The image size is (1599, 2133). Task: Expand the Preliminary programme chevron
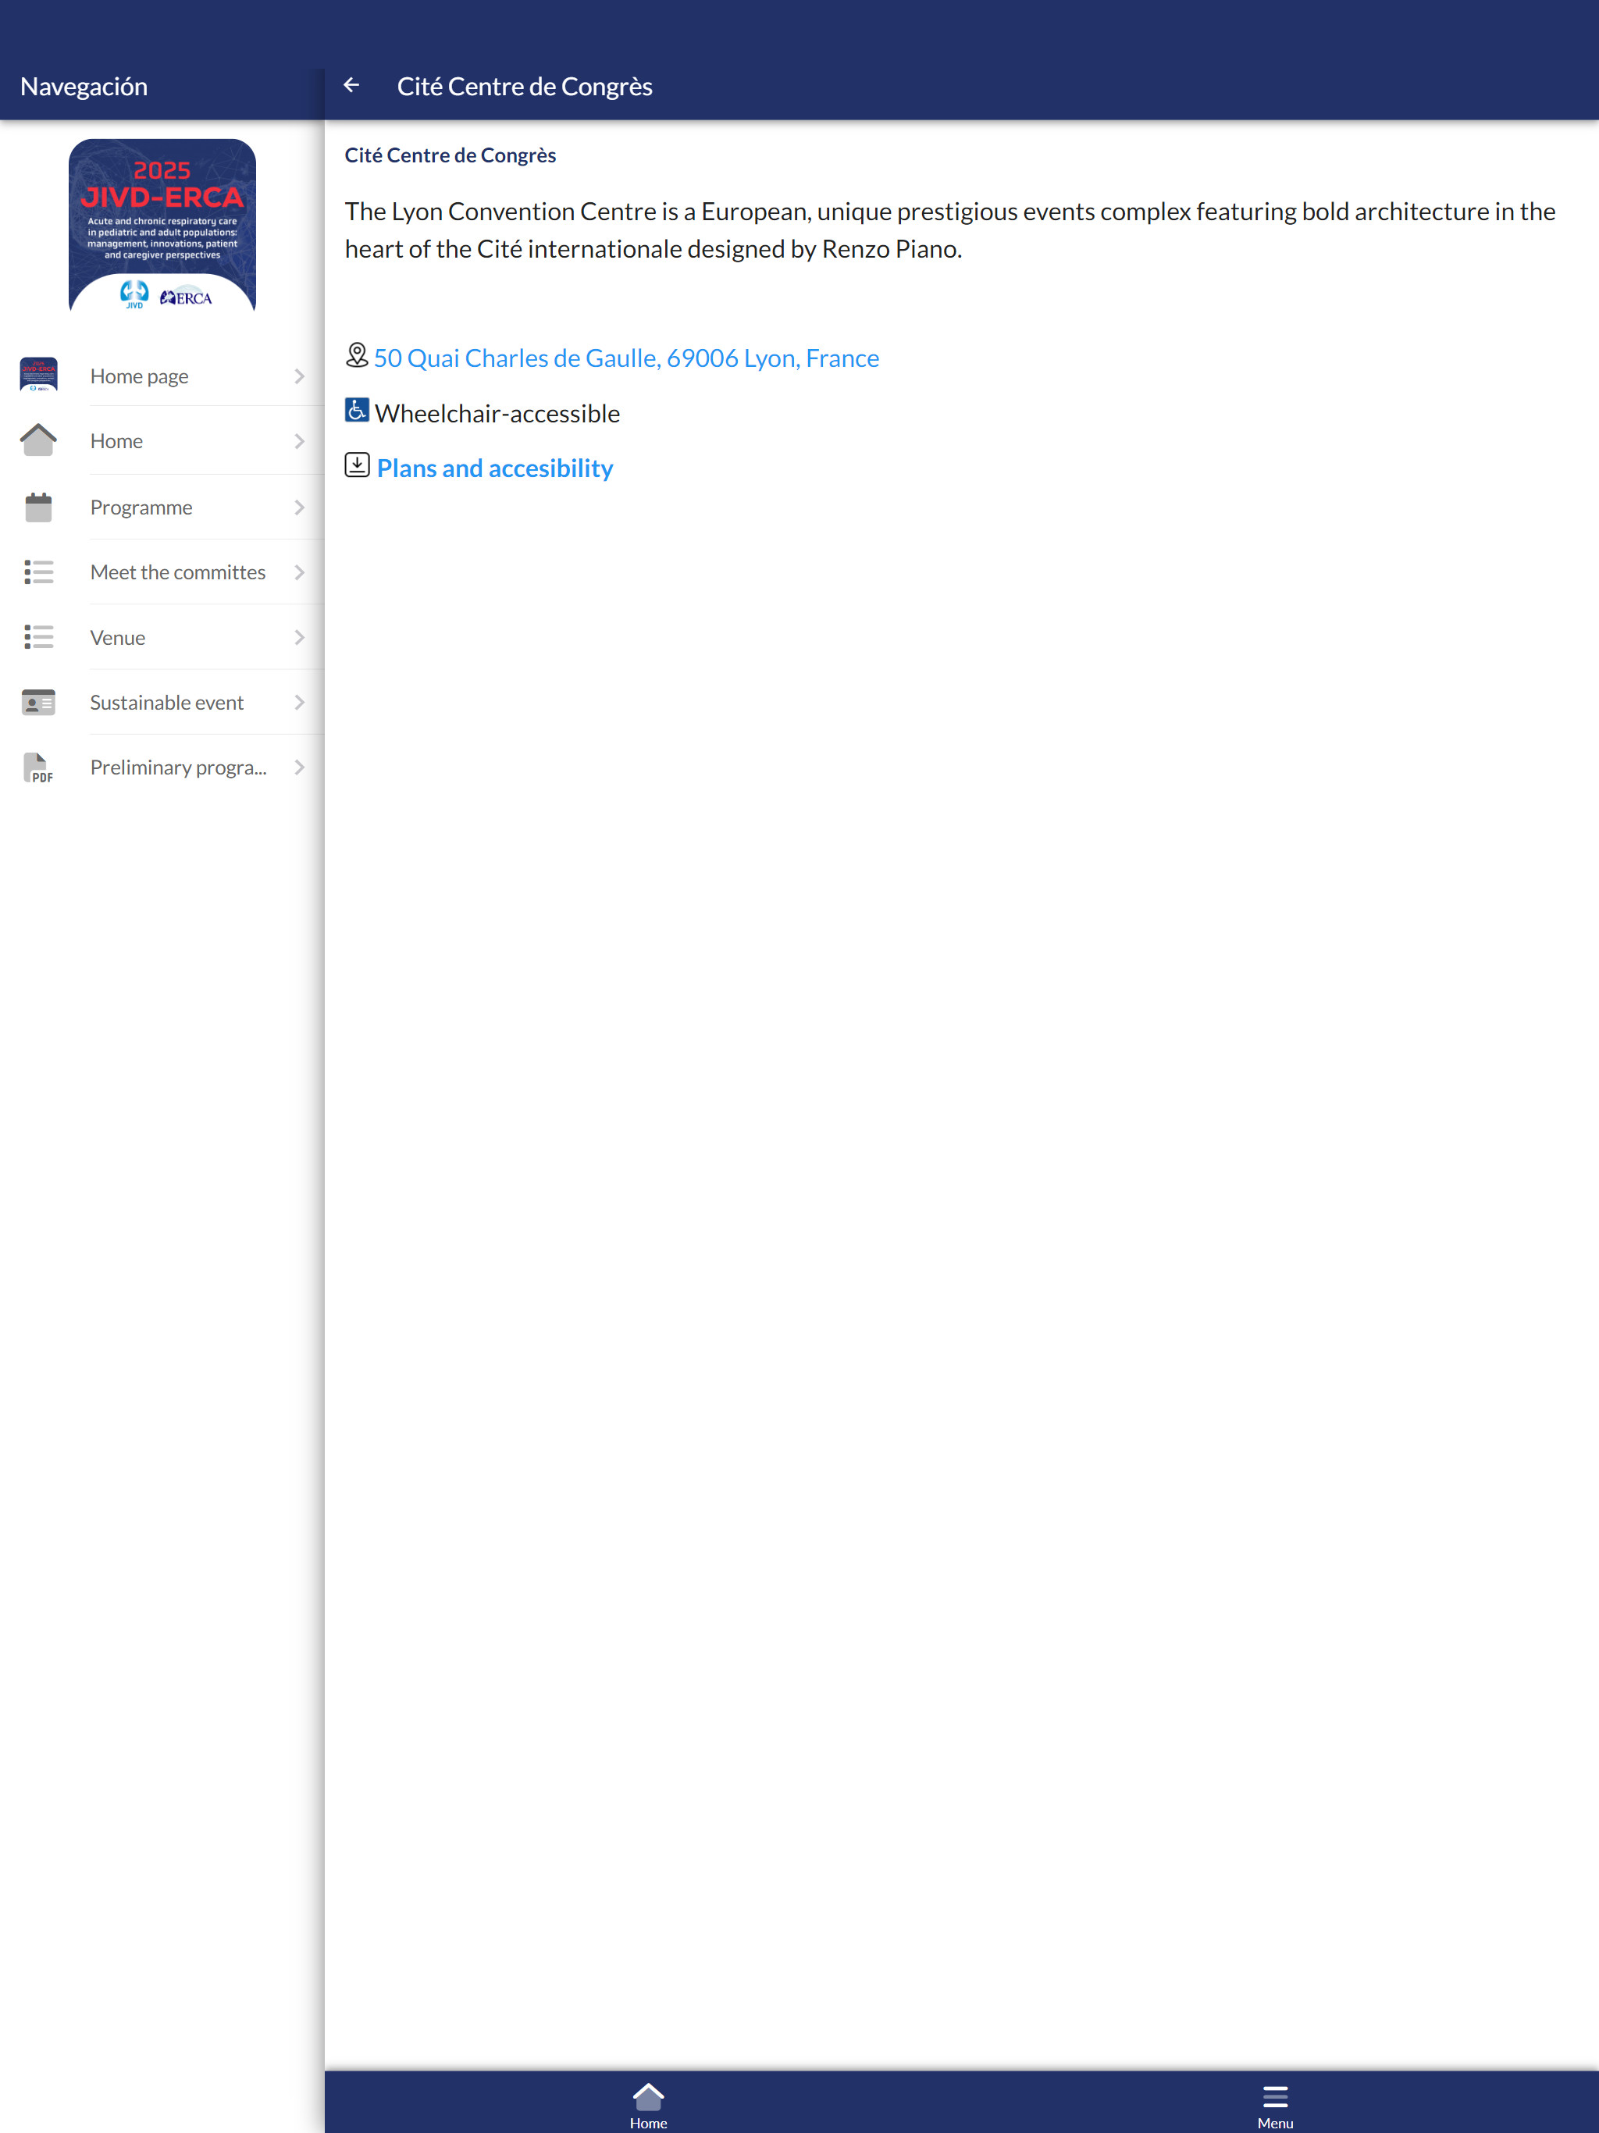click(299, 767)
